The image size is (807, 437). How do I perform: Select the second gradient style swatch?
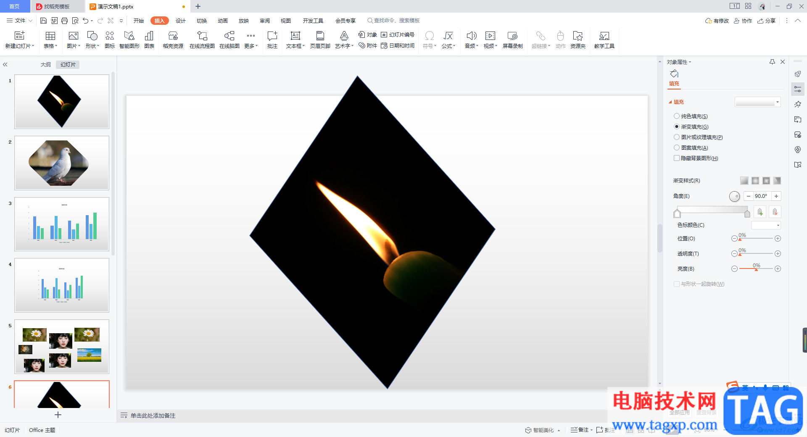pos(755,181)
